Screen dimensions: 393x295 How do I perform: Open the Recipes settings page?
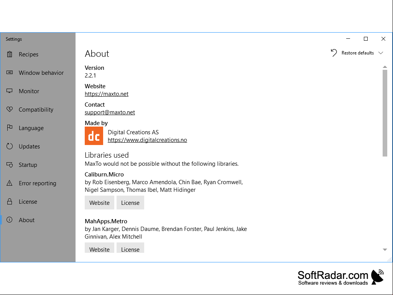38,54
